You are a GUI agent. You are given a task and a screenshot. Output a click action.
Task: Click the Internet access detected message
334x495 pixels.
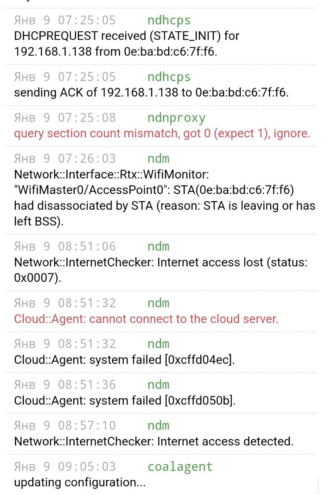(x=153, y=441)
